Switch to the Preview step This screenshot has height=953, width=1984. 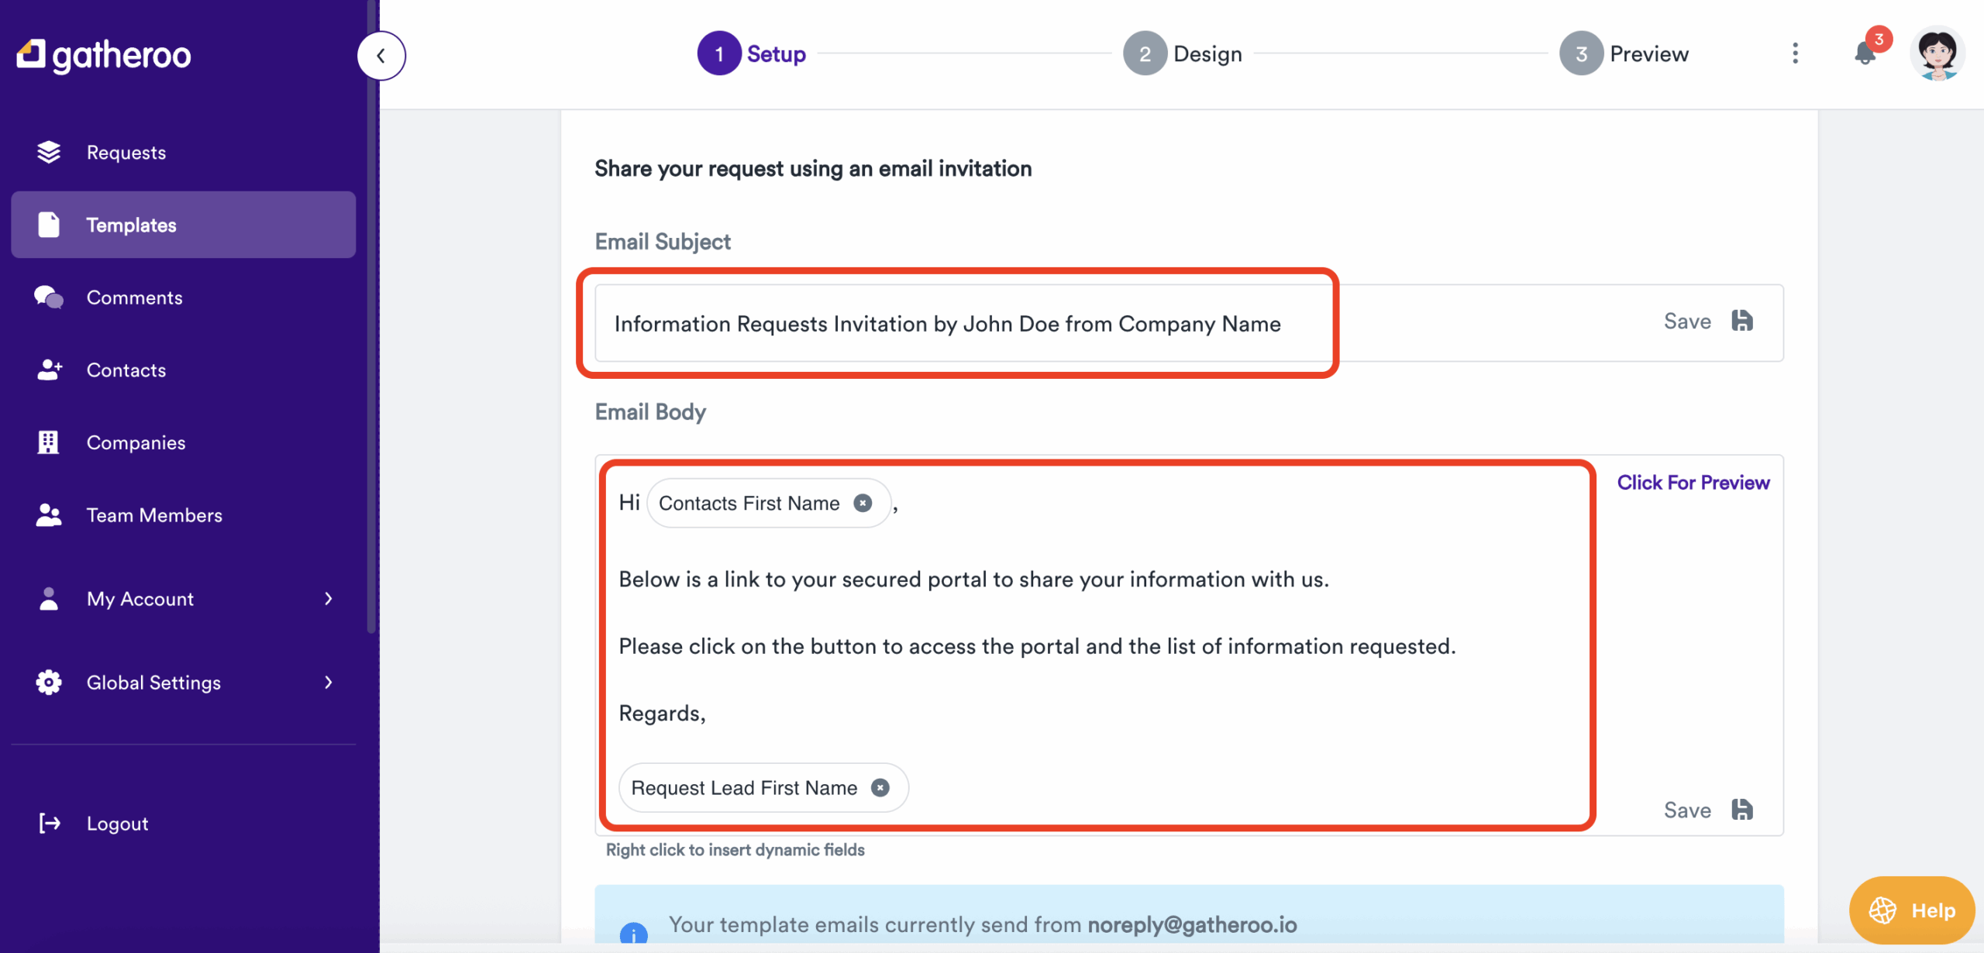[1624, 53]
